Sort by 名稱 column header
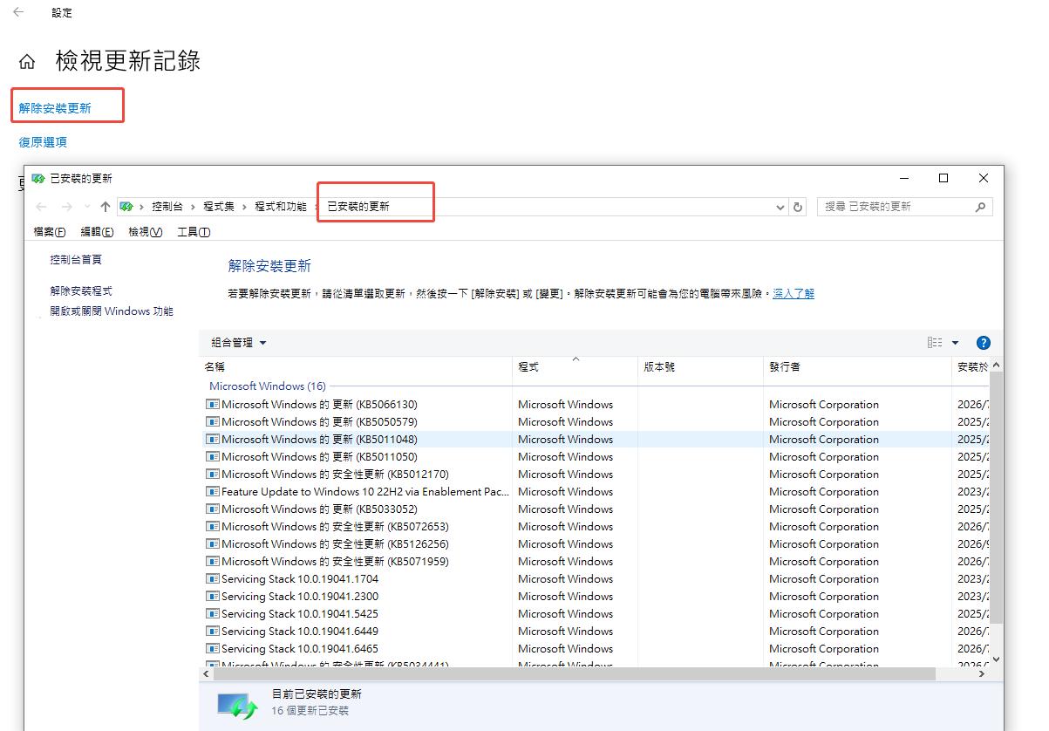 coord(357,367)
